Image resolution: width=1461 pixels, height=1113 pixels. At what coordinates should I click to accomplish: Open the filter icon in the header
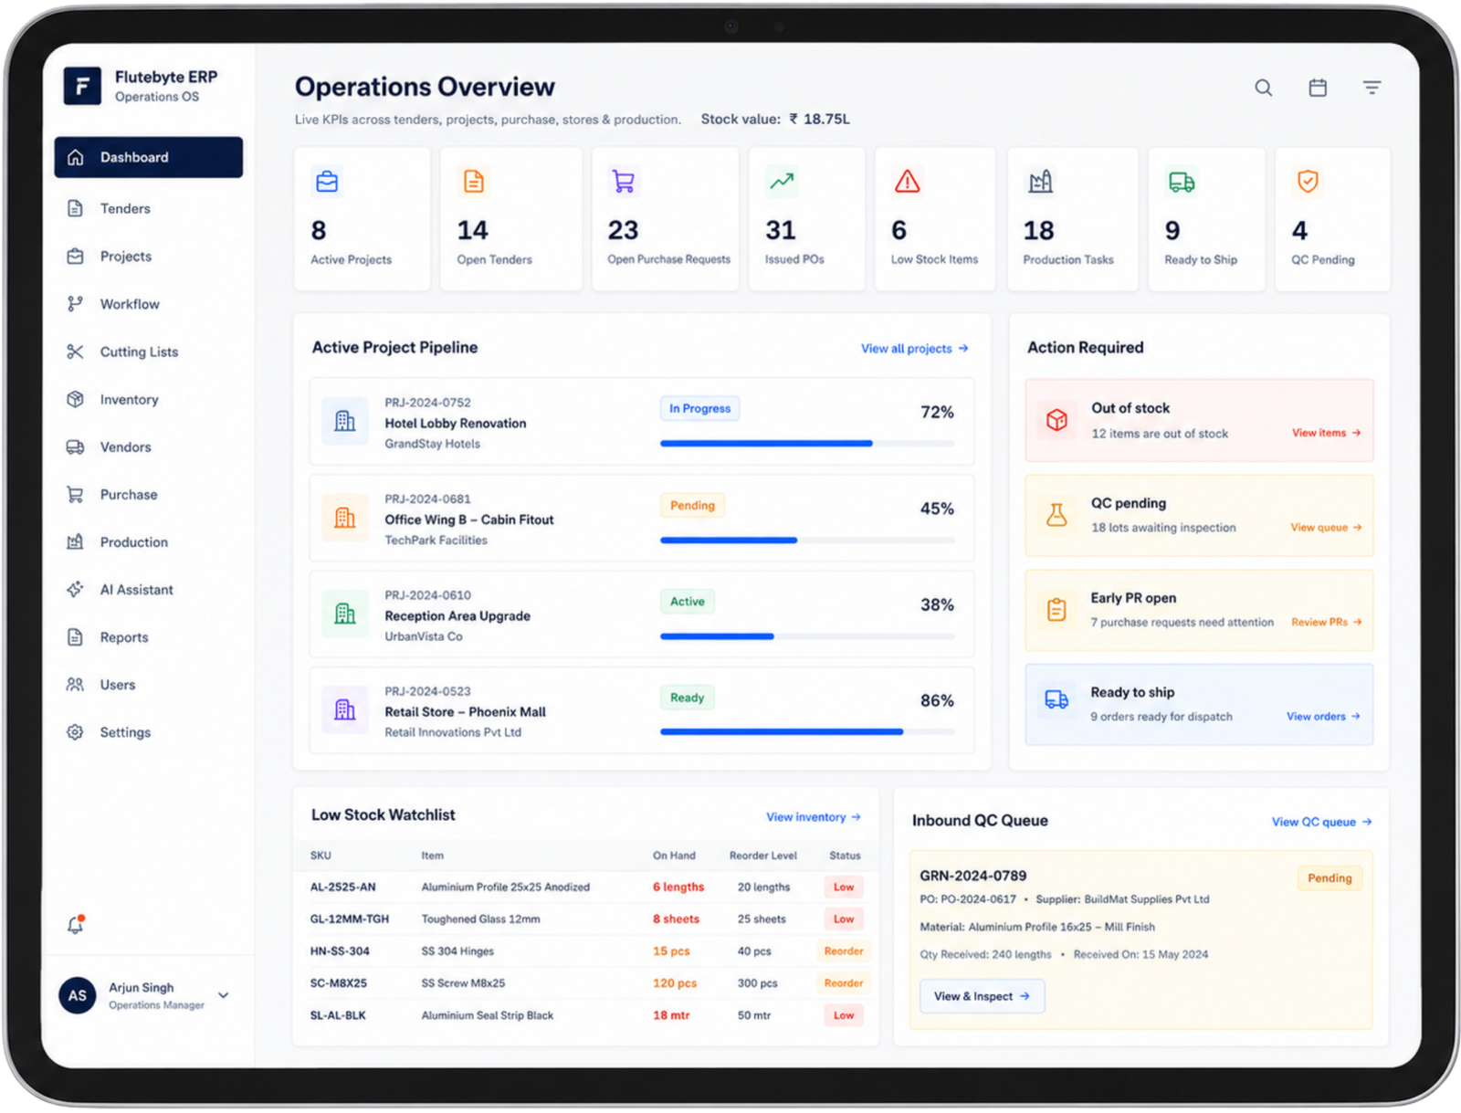point(1372,88)
